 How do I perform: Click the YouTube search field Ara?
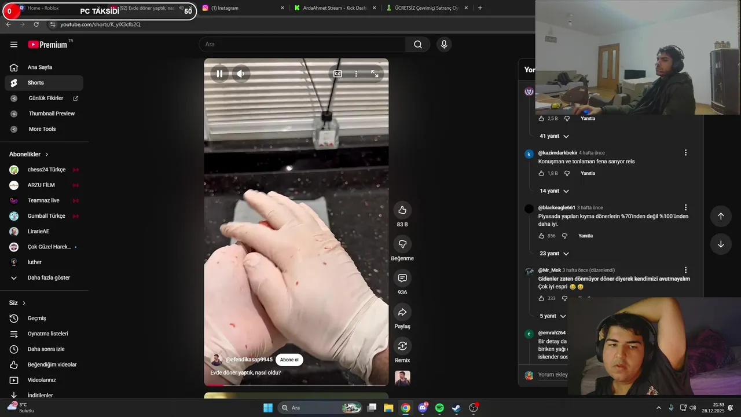[302, 45]
